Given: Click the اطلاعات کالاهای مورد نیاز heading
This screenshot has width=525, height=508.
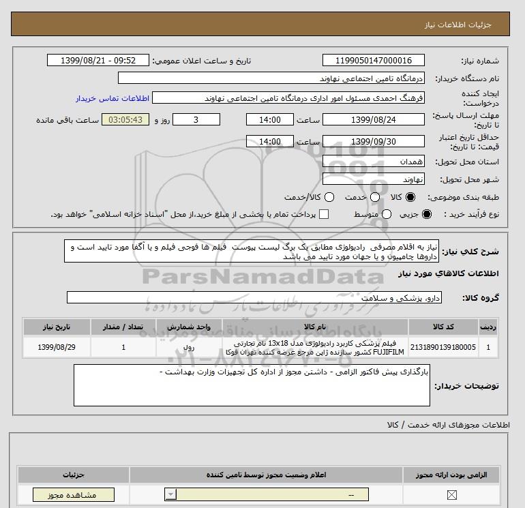Looking at the screenshot, I should (x=449, y=273).
